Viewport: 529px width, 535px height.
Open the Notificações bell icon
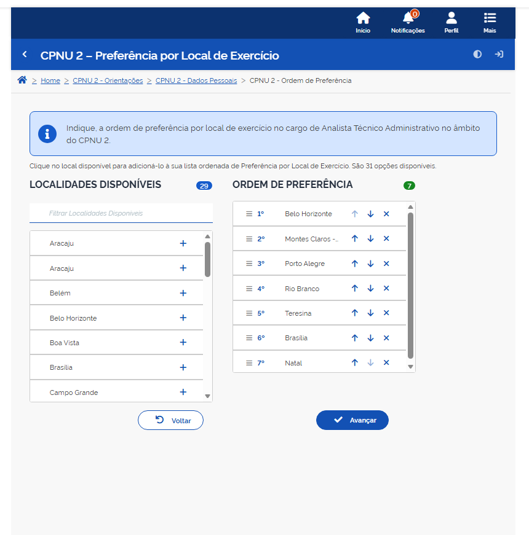[408, 19]
